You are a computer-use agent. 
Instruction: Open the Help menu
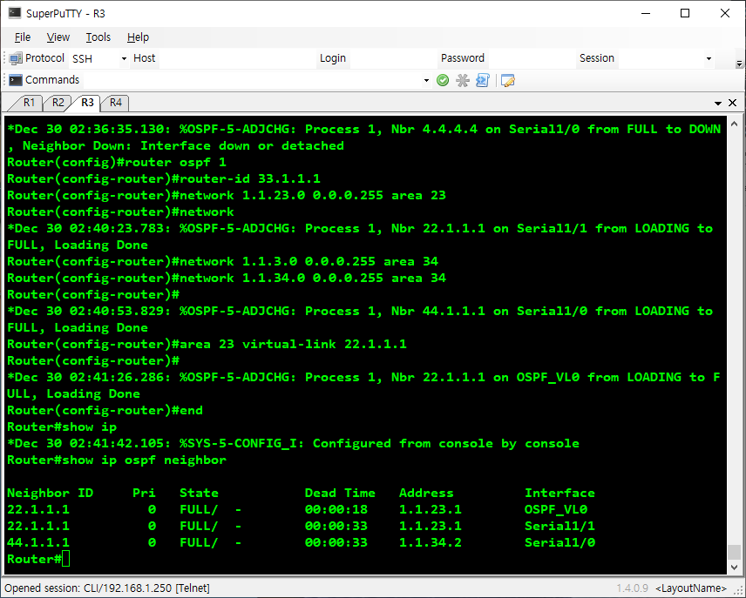(138, 37)
